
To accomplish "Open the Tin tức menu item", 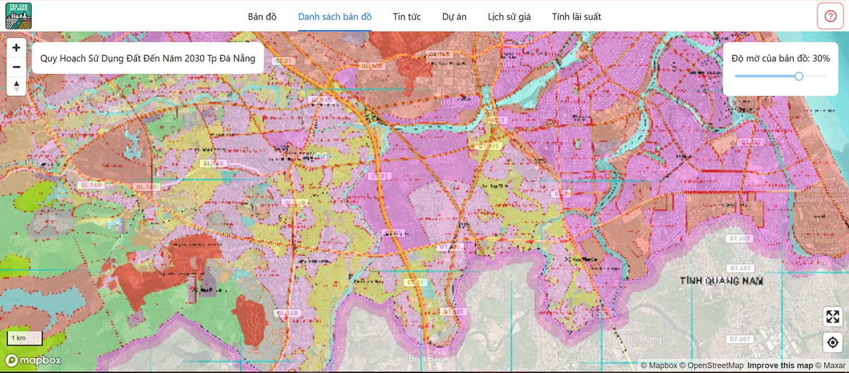I will [407, 16].
